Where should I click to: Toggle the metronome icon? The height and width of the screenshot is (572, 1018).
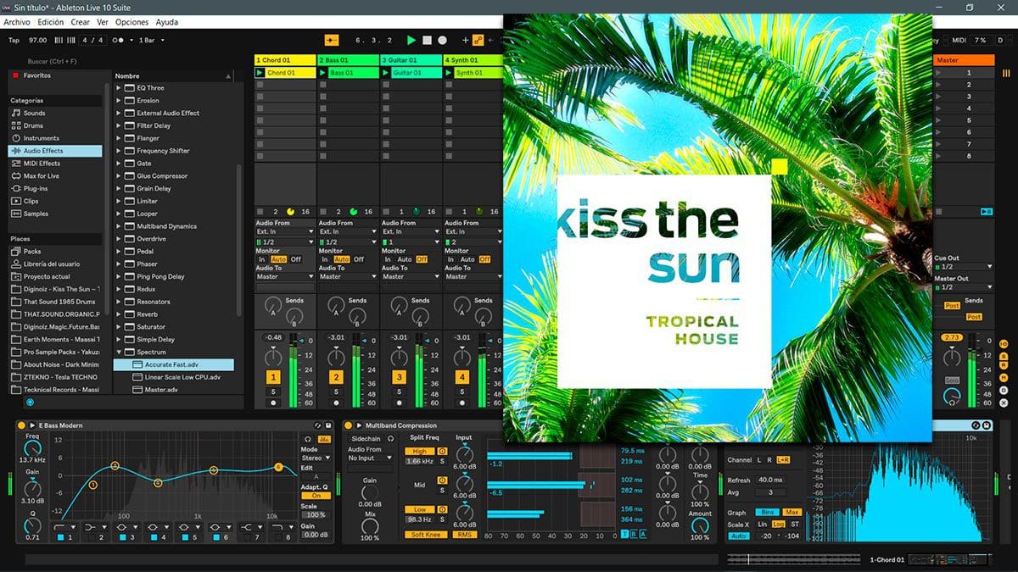pyautogui.click(x=120, y=40)
